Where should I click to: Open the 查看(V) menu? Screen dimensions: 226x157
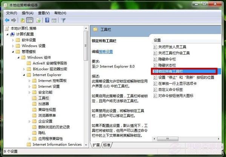click(44, 13)
